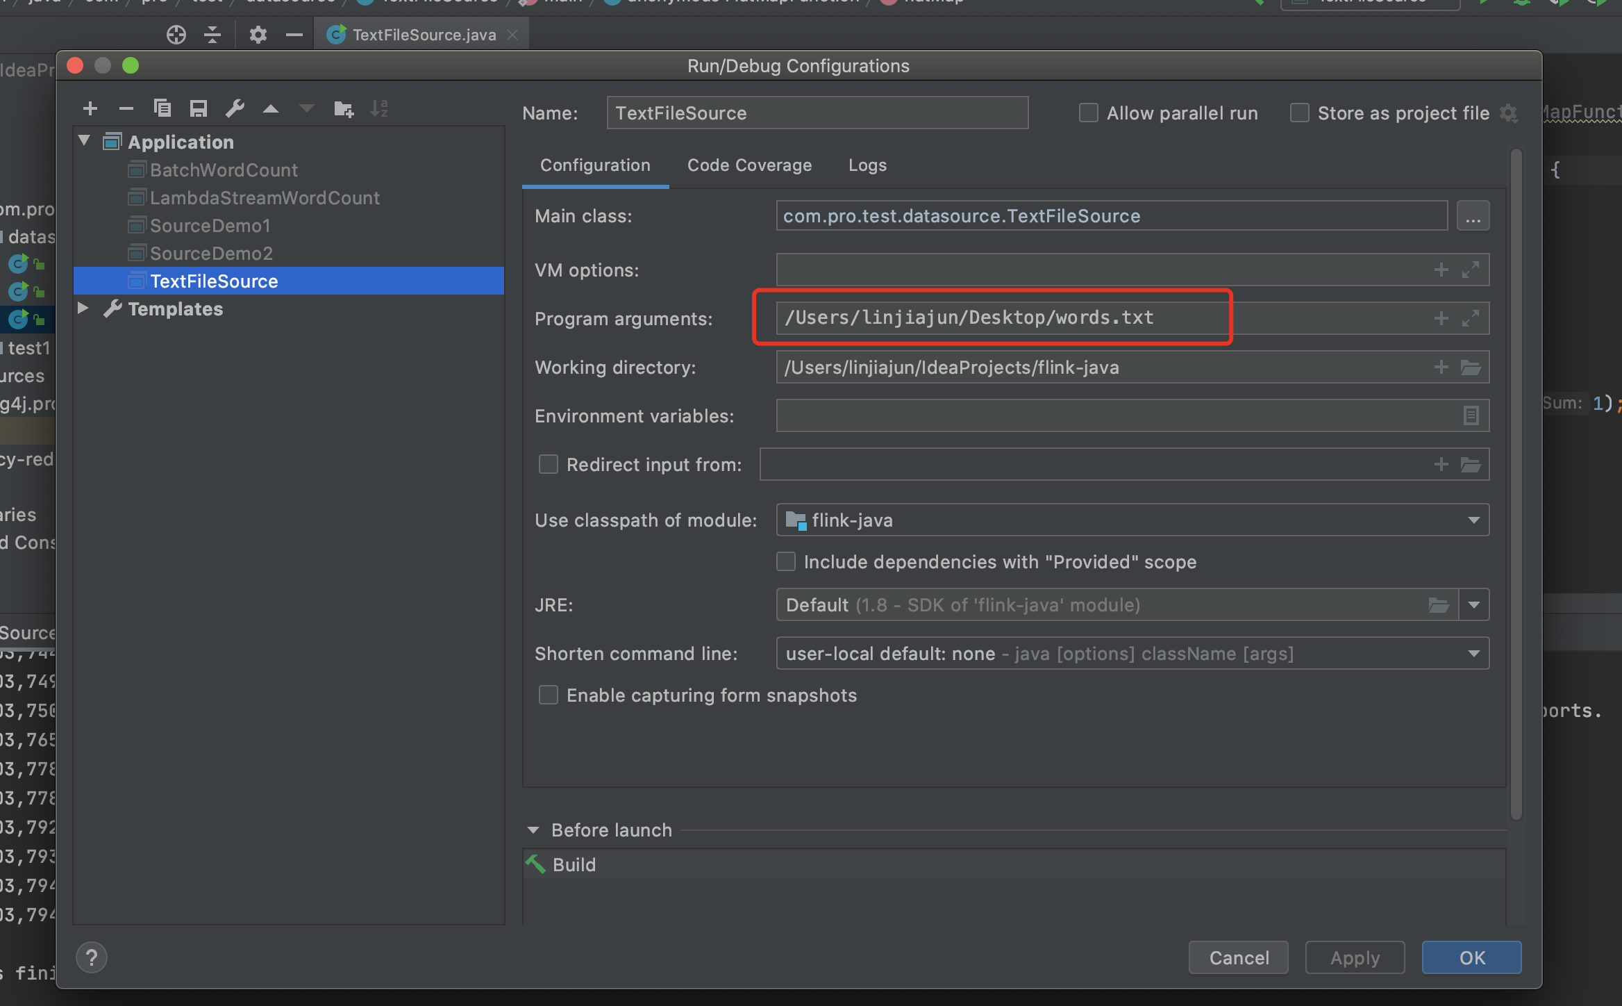Switch to the Code Coverage tab
The image size is (1622, 1006).
point(749,165)
